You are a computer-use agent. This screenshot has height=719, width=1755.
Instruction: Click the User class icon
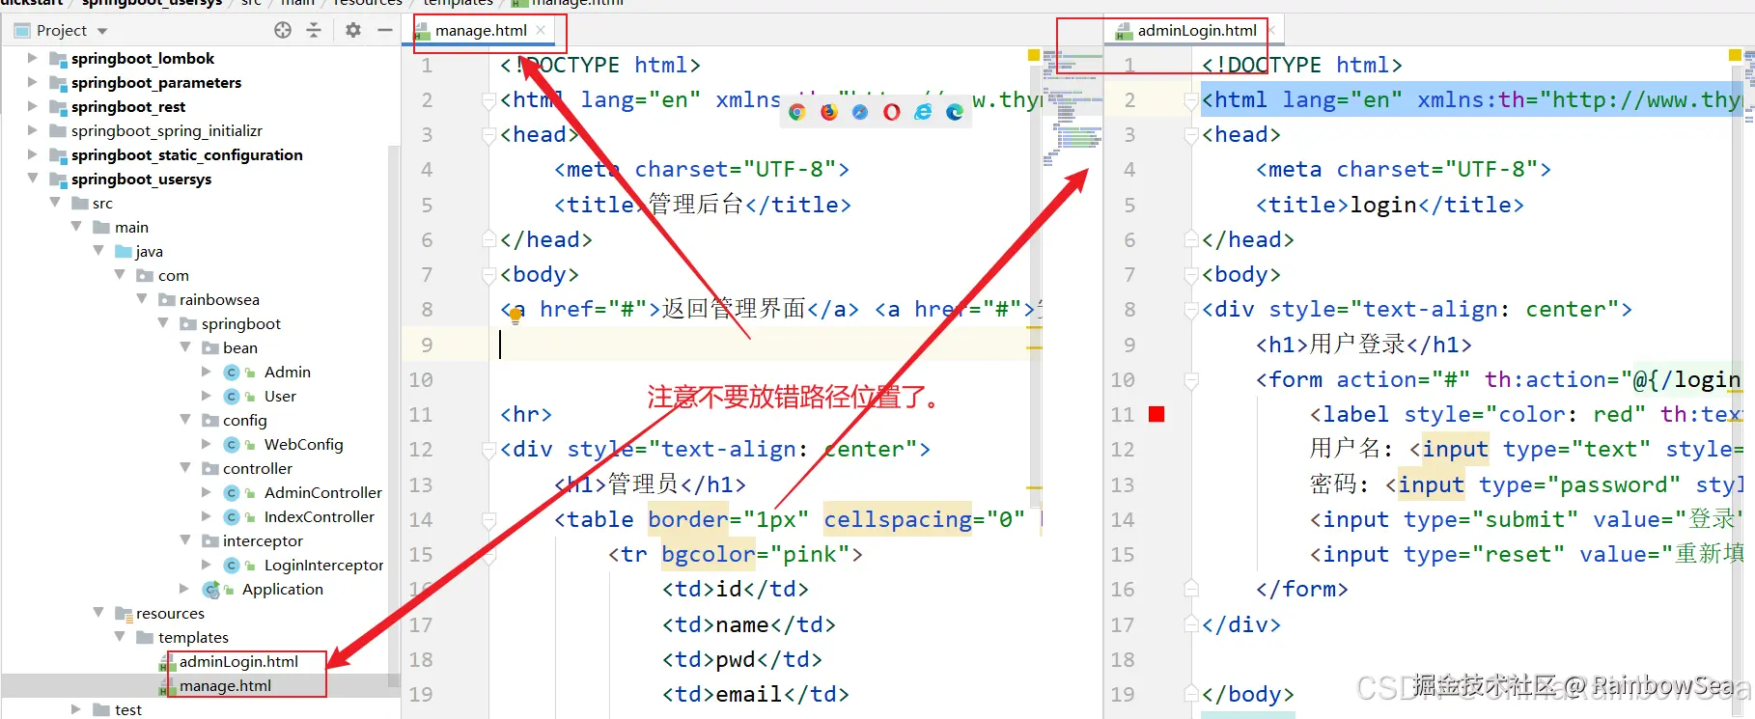coord(232,397)
